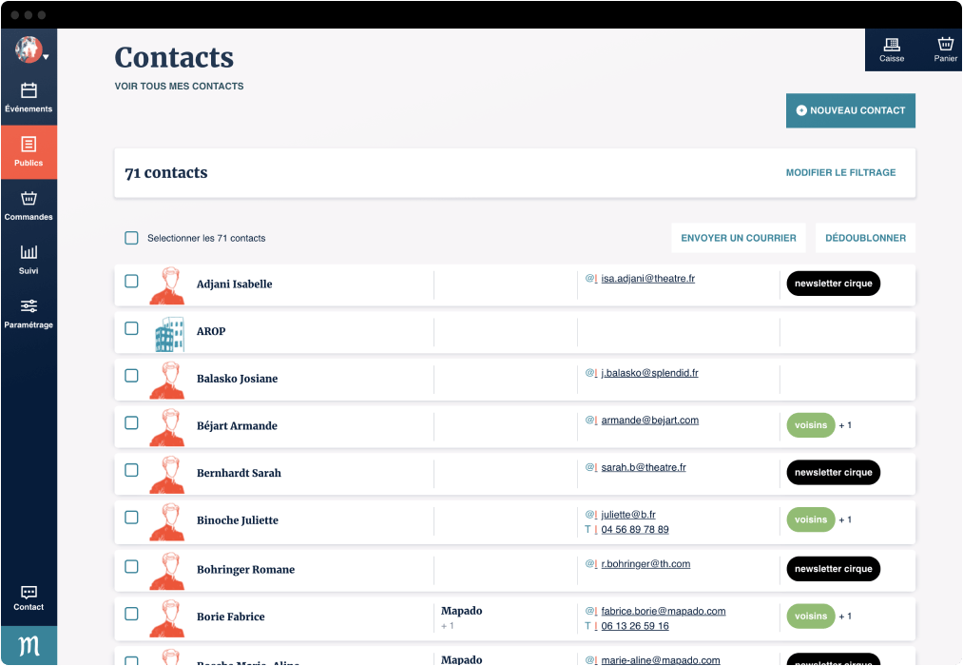963x666 pixels.
Task: Open the Paramétrage settings icon
Action: (x=29, y=307)
